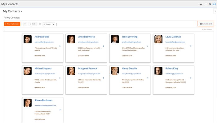Open Anne Dodworth contact name link
The width and height of the screenshot is (217, 123).
[86, 37]
